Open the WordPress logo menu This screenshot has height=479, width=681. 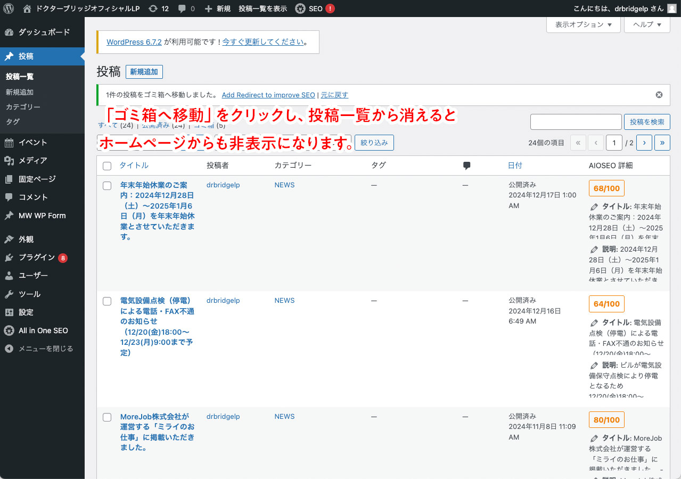[x=9, y=9]
